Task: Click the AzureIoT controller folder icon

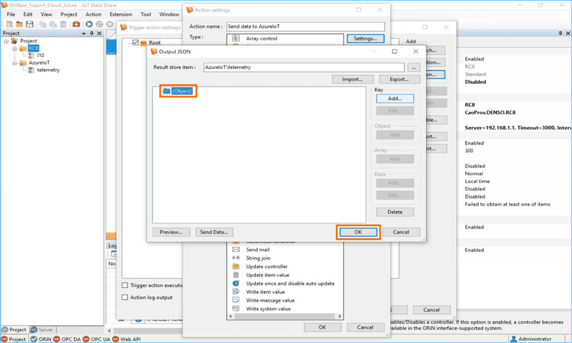Action: (x=23, y=63)
